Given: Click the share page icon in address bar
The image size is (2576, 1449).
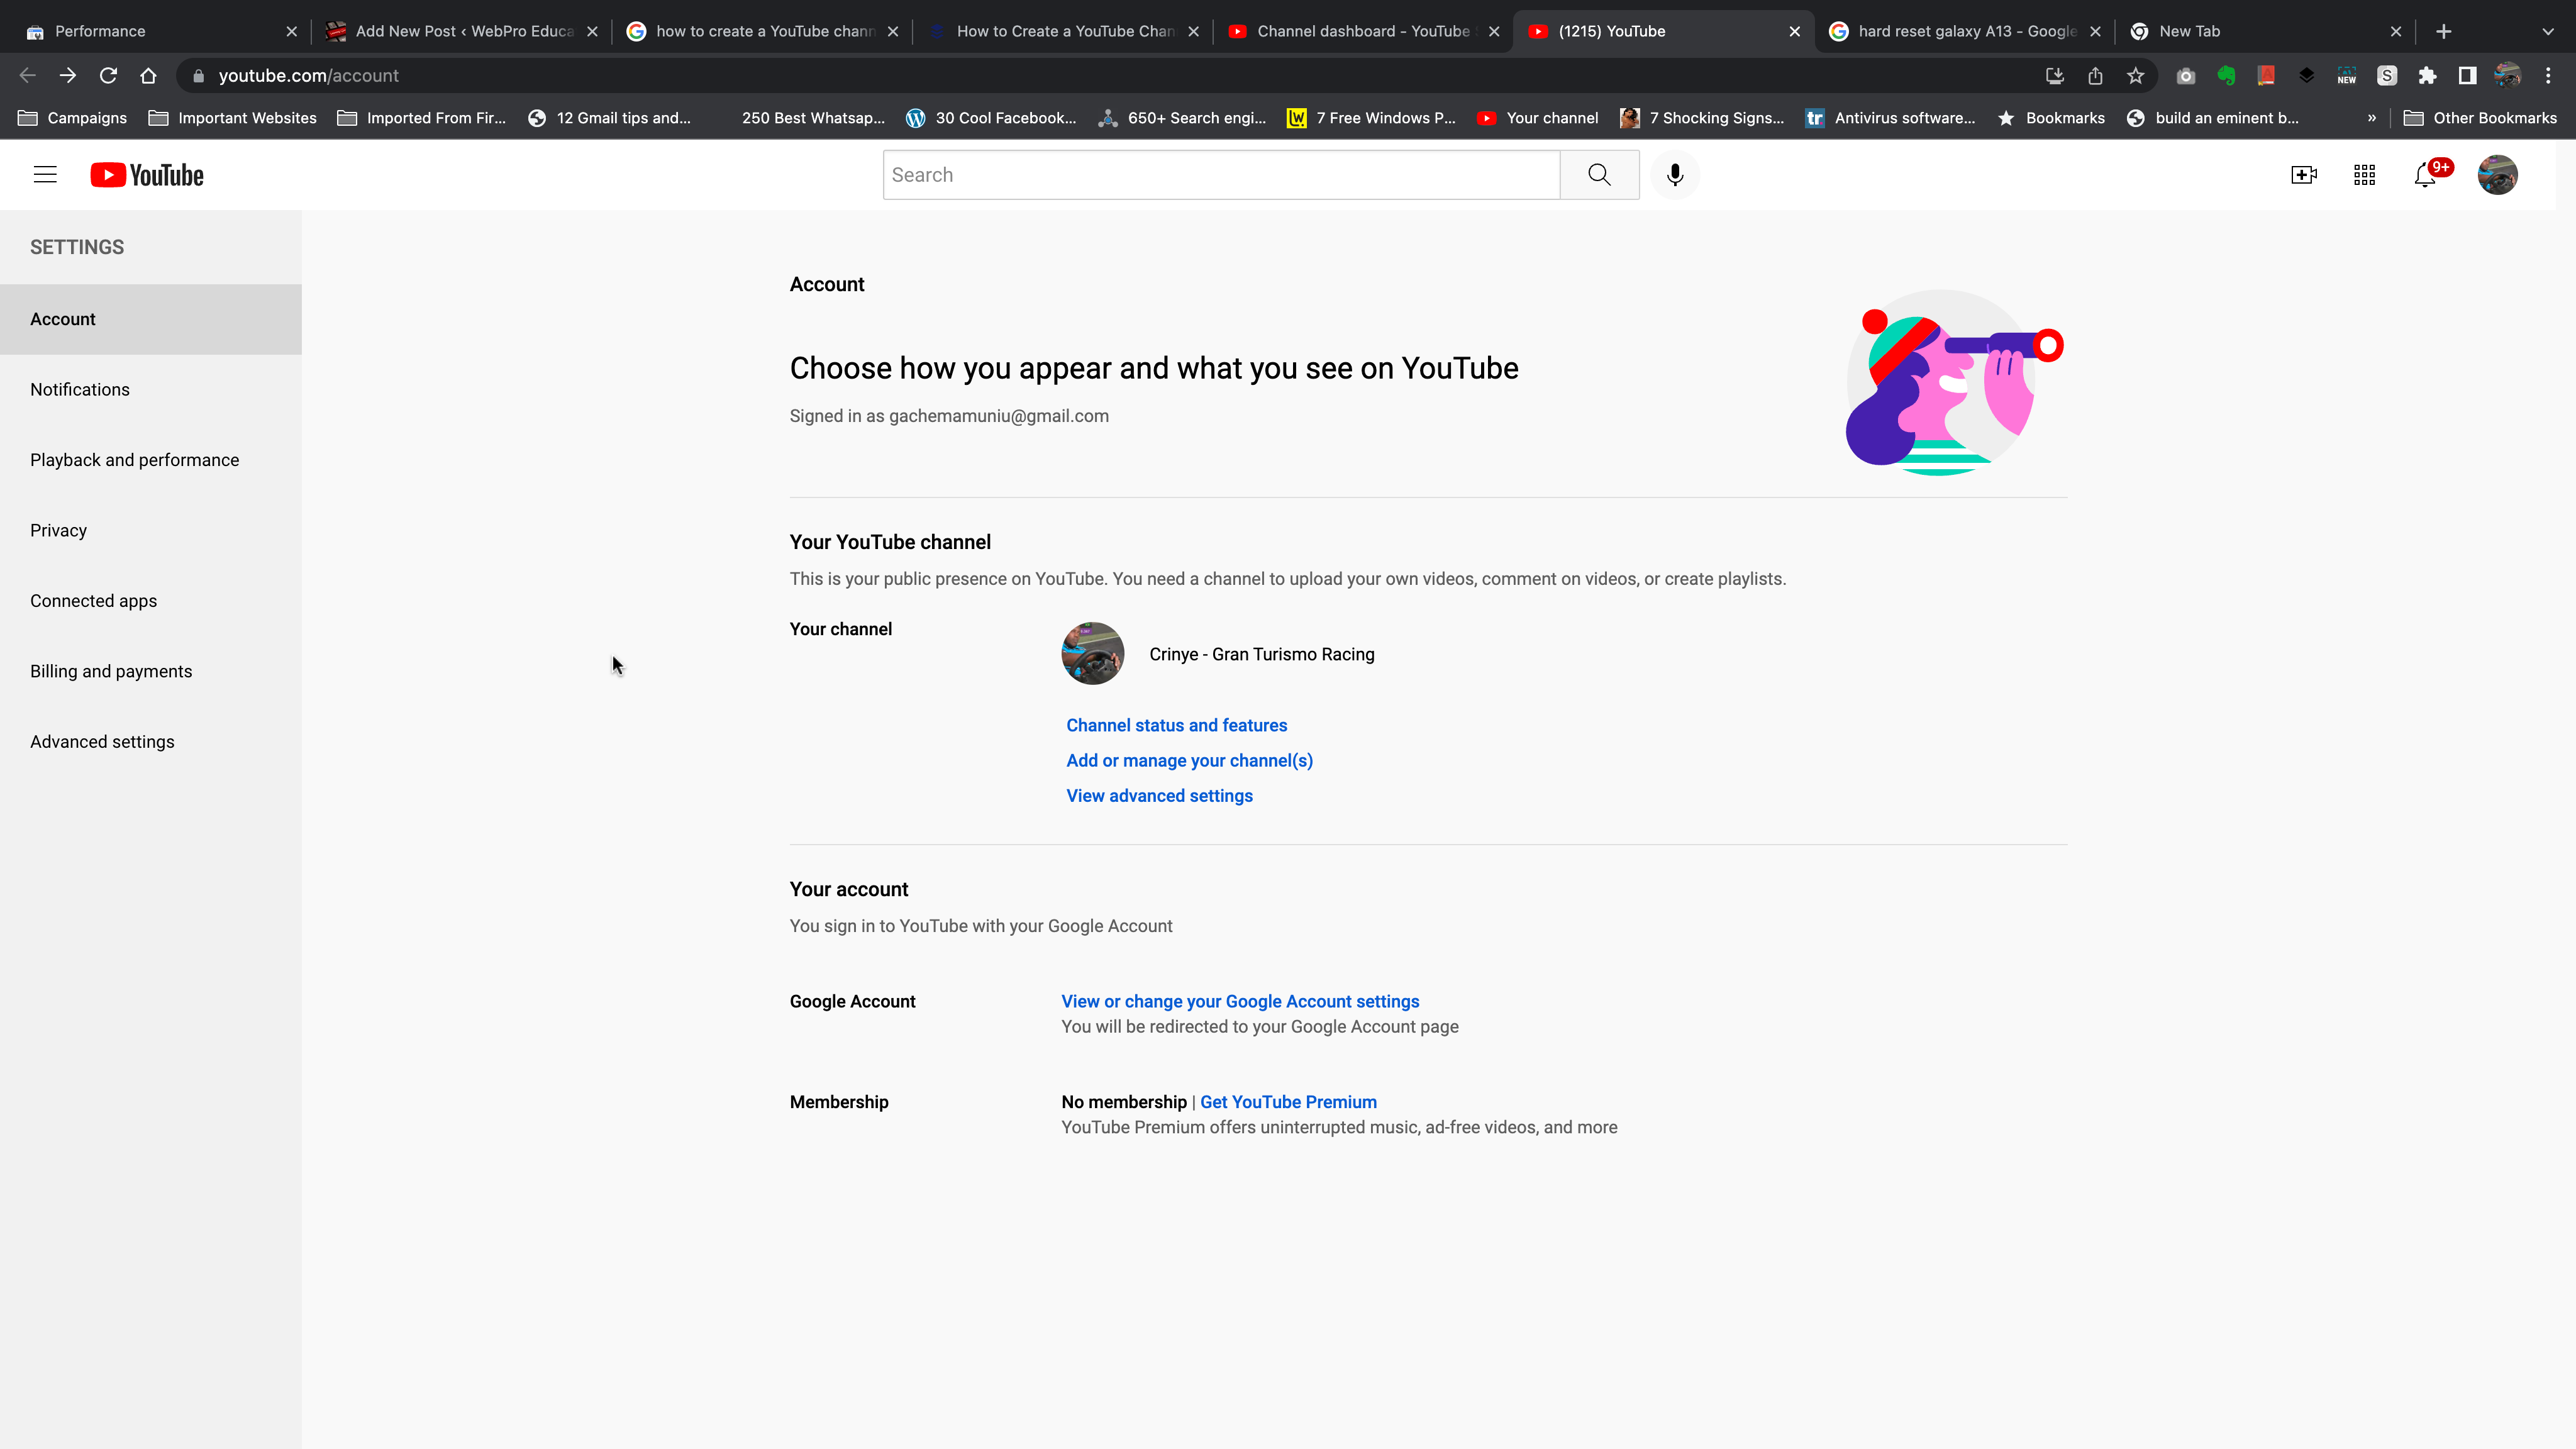Looking at the screenshot, I should pyautogui.click(x=2095, y=76).
